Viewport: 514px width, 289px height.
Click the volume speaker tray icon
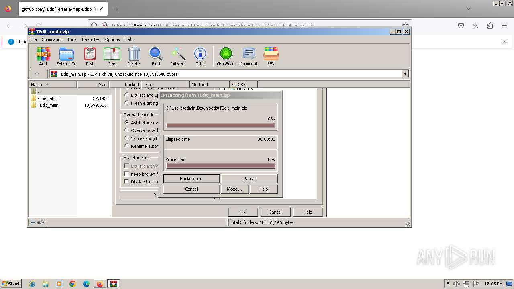click(457, 284)
